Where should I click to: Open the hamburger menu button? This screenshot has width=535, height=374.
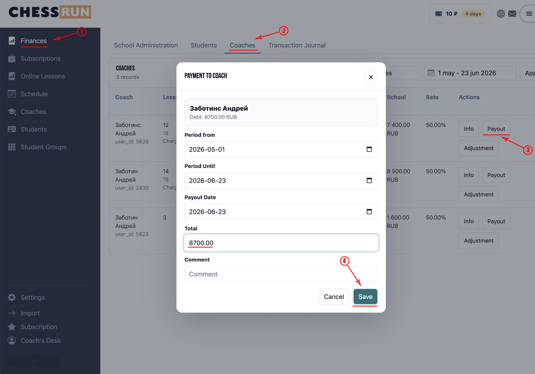click(529, 14)
